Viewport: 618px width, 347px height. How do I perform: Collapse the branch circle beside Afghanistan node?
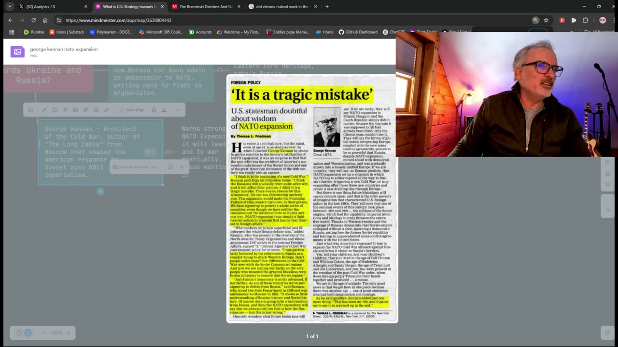(220, 70)
